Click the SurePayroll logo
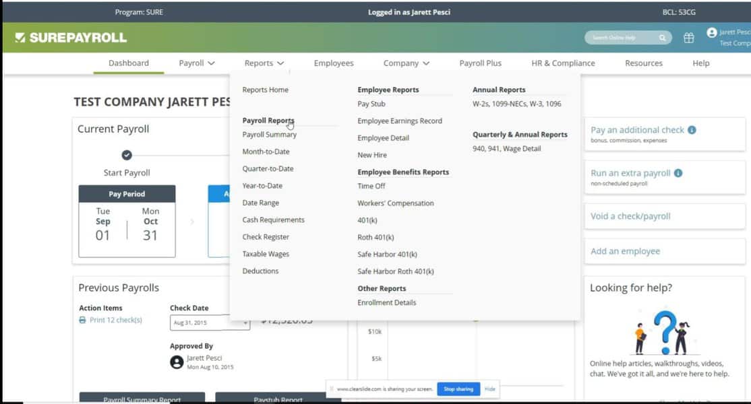The width and height of the screenshot is (751, 404). 71,37
